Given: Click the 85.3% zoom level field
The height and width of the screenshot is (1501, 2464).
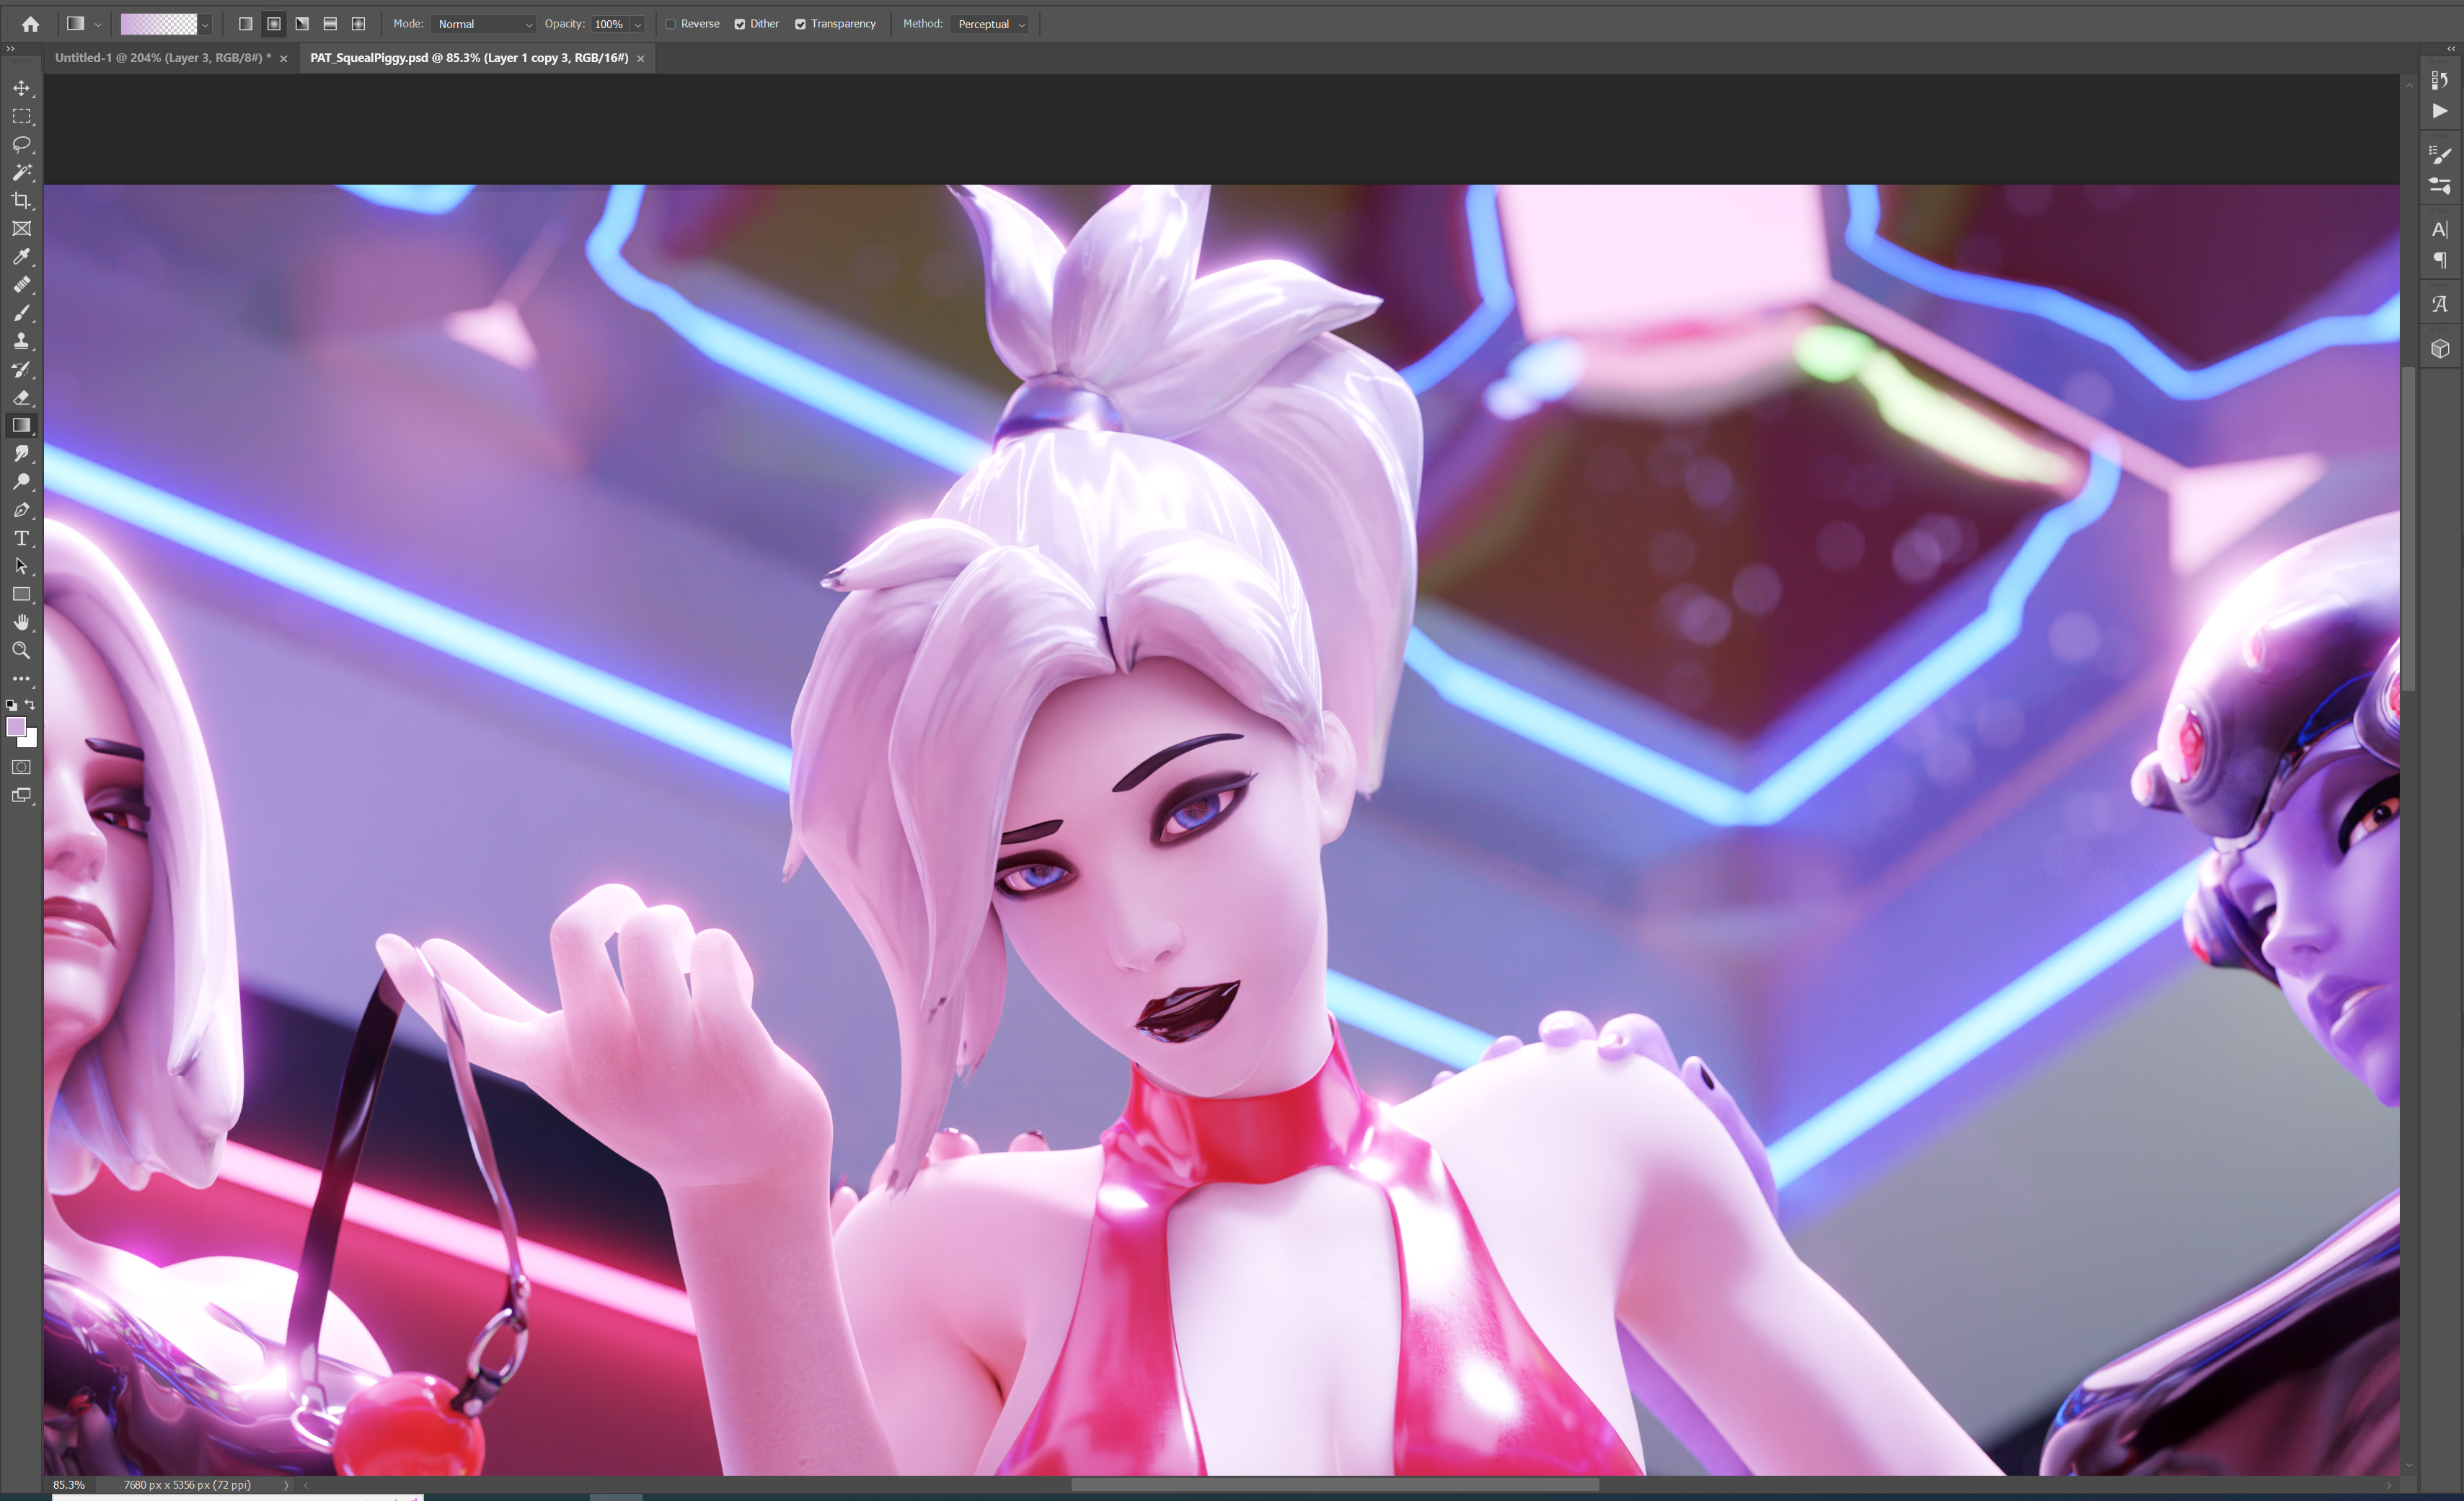Looking at the screenshot, I should point(69,1485).
